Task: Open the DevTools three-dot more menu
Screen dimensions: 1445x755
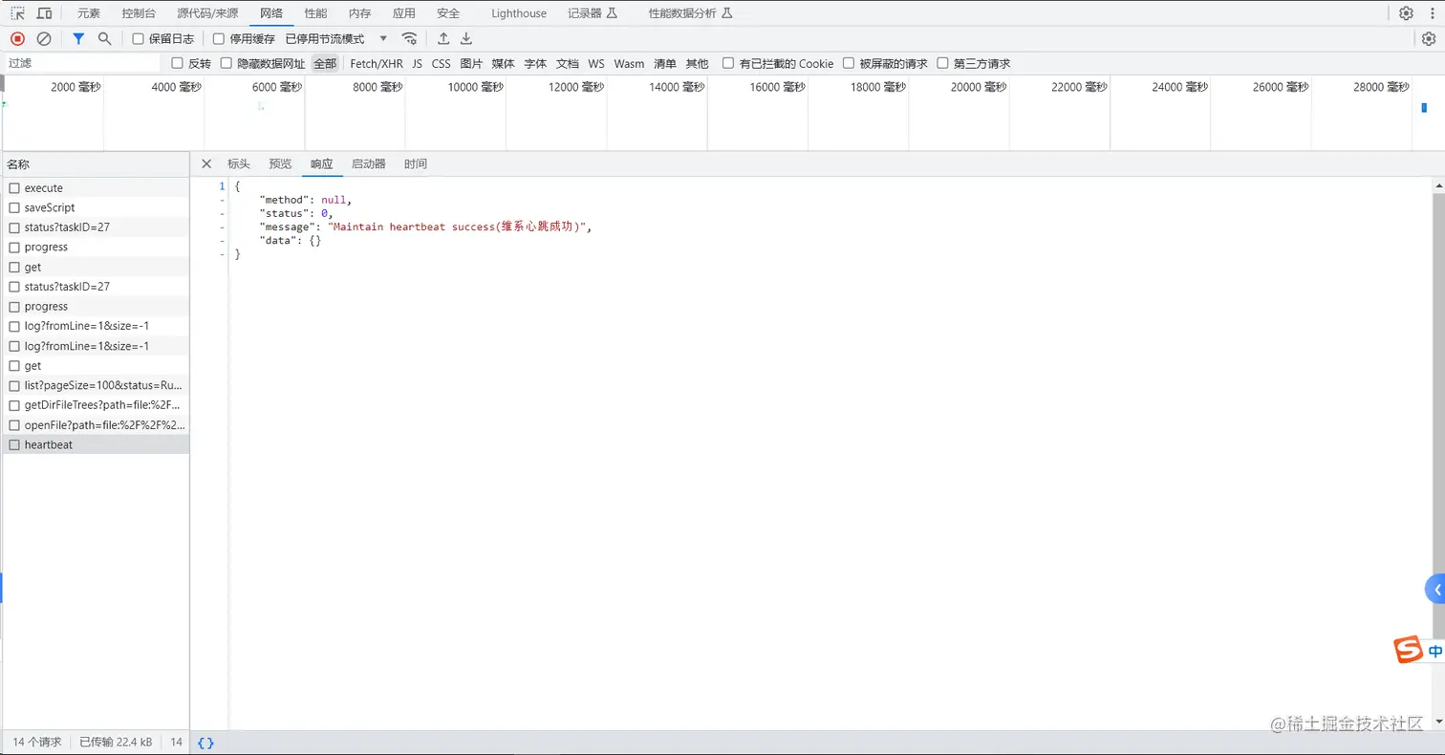Action: 1431,13
